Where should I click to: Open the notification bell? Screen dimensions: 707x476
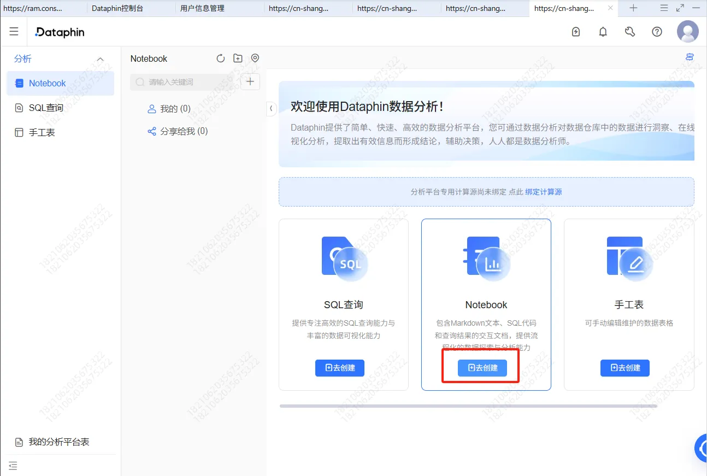pyautogui.click(x=603, y=32)
